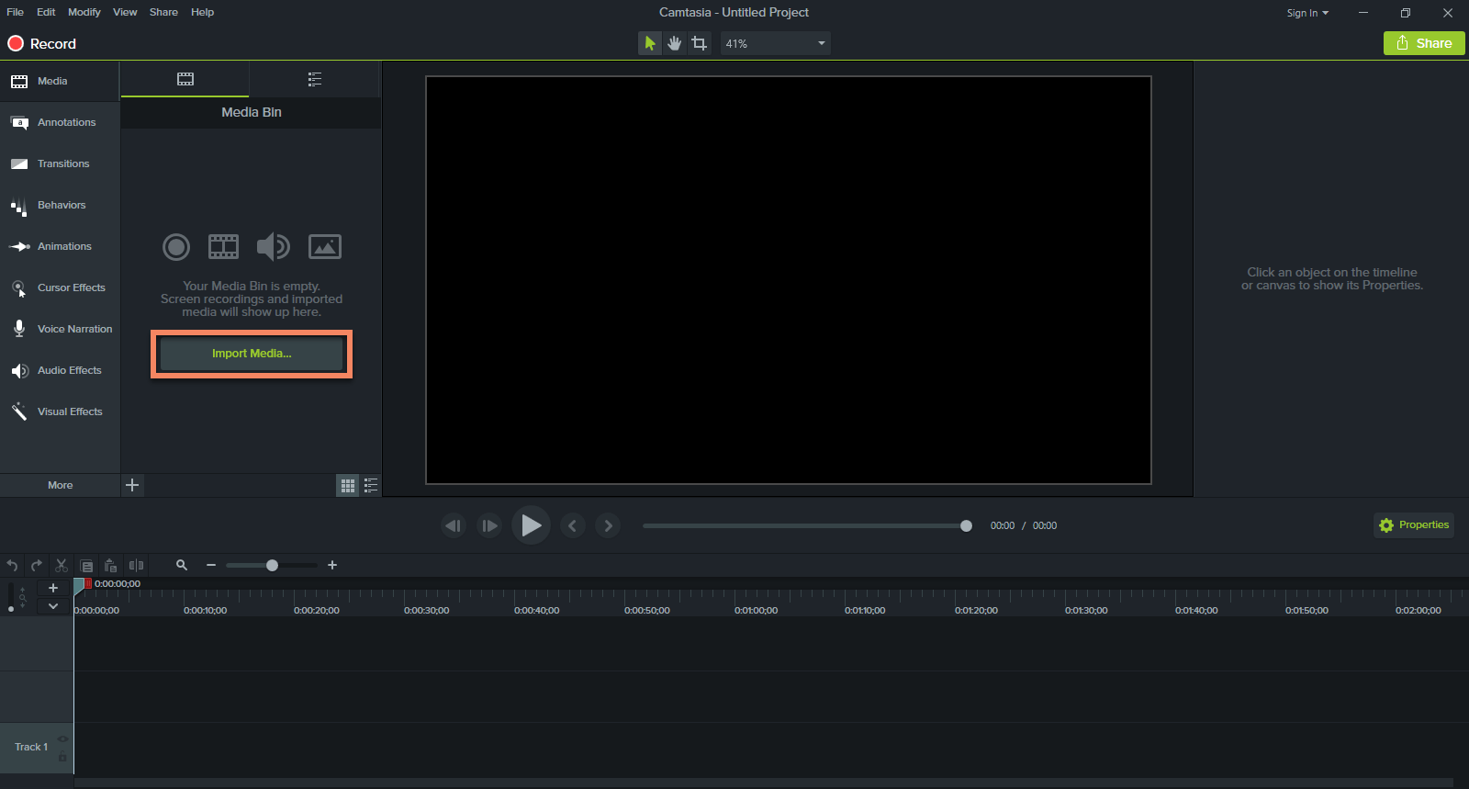
Task: Toggle Track 1 visibility eye
Action: coord(62,738)
